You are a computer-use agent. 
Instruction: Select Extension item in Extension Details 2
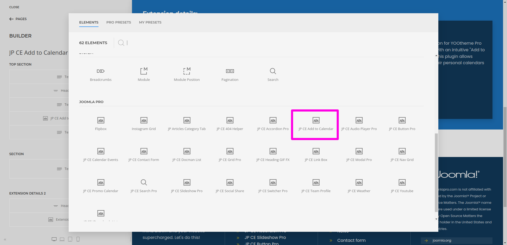(x=39, y=220)
